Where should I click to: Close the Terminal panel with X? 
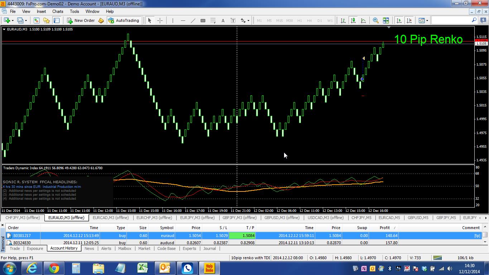tap(3, 225)
